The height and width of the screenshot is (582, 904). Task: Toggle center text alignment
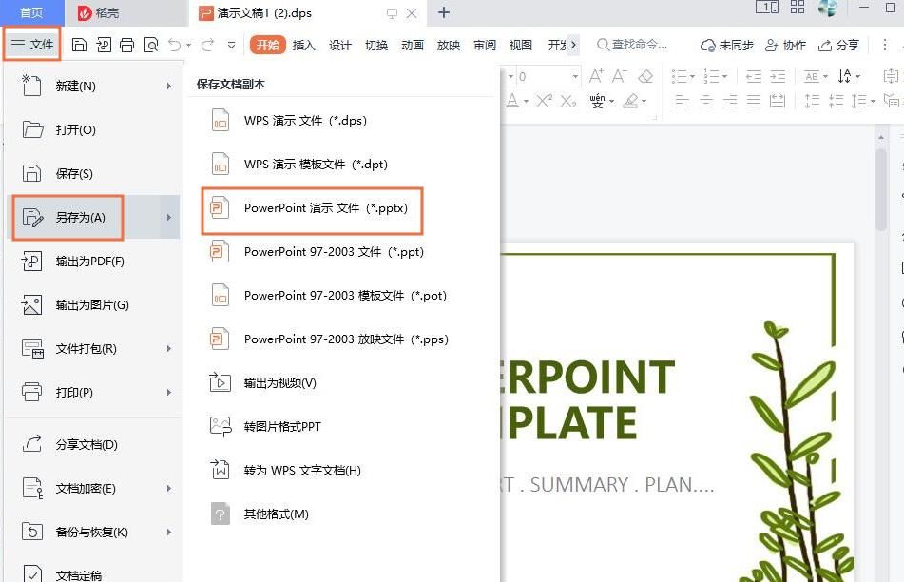(707, 99)
